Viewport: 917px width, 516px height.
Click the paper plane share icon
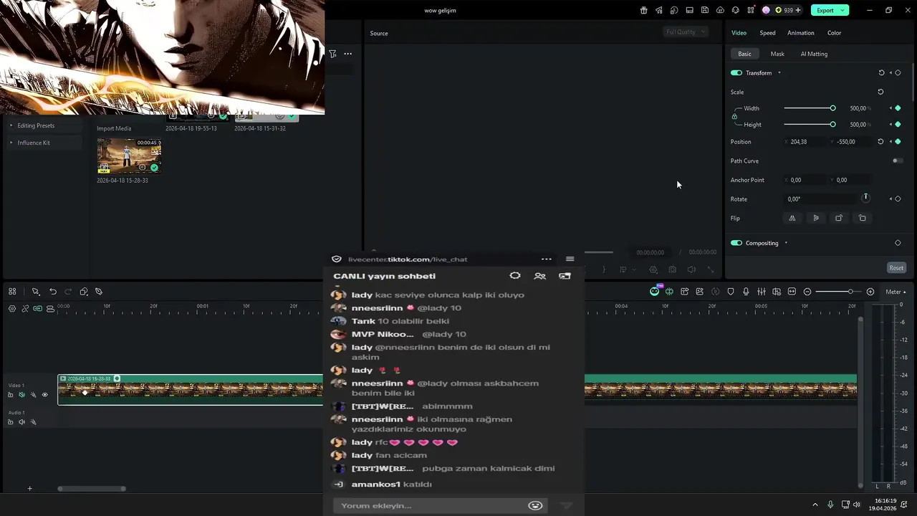658,10
